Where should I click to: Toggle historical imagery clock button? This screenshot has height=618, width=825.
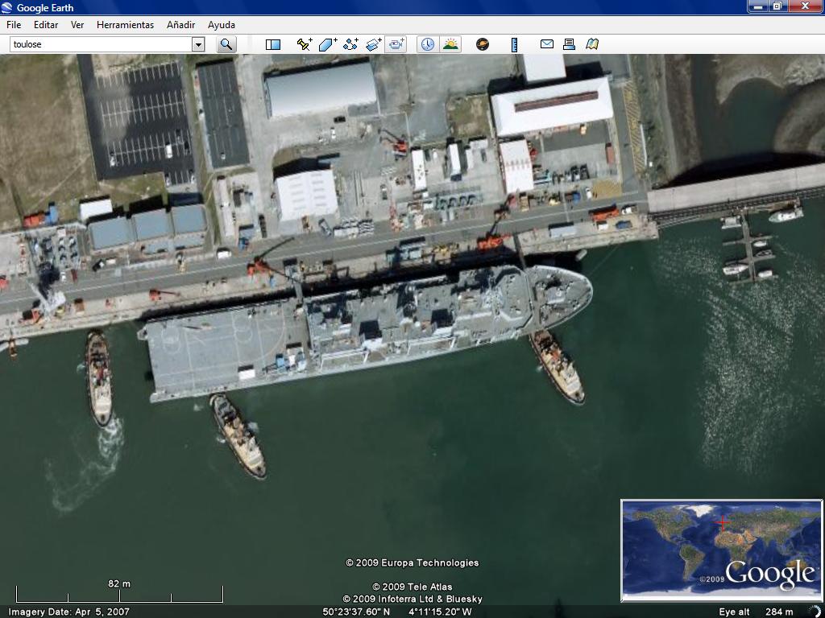[427, 44]
